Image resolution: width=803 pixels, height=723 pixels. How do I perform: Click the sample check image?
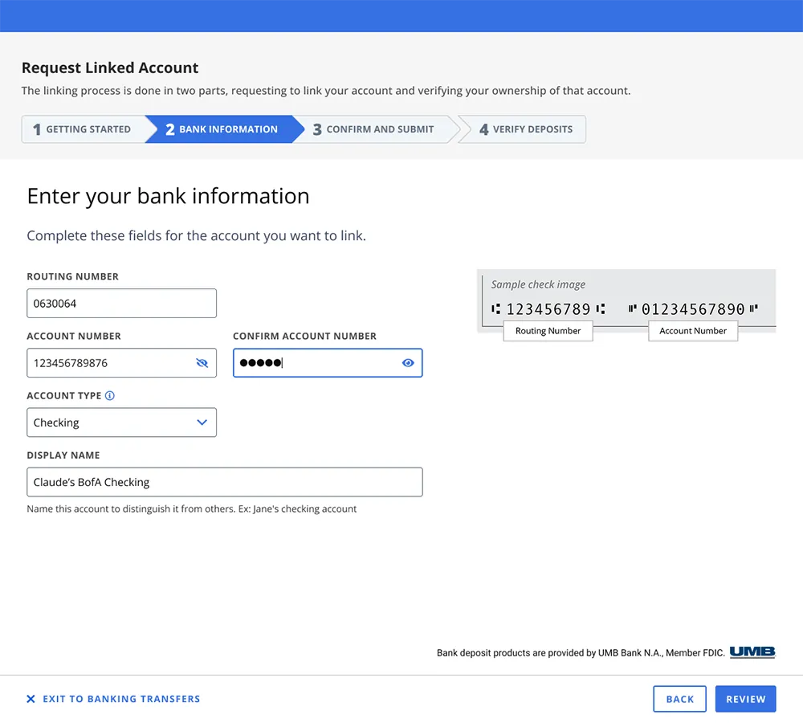(x=626, y=305)
